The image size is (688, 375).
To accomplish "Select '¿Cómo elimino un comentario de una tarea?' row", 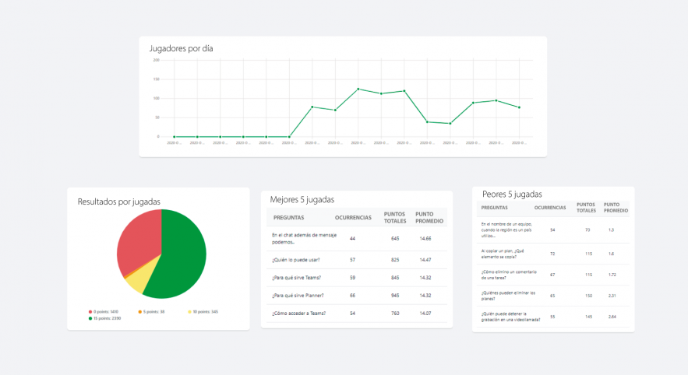I will (x=552, y=275).
